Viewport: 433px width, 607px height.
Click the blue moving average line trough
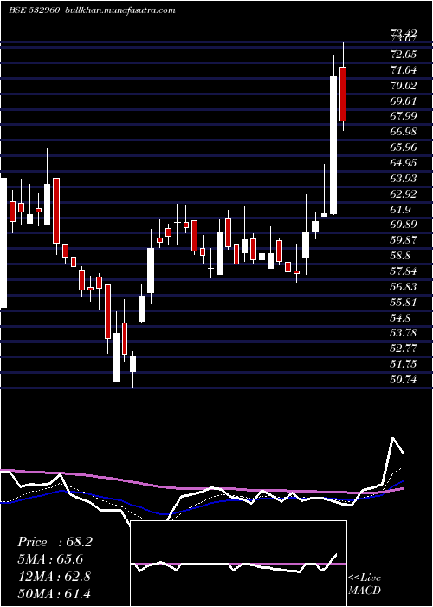tap(165, 514)
